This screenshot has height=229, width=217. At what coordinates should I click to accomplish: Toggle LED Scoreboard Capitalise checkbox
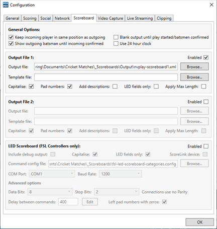pyautogui.click(x=95, y=154)
